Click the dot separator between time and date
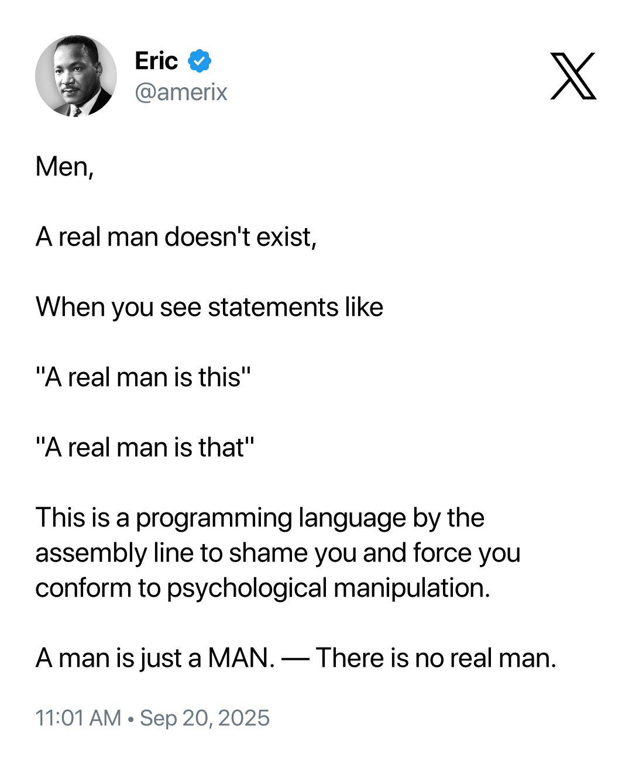Image resolution: width=632 pixels, height=764 pixels. pyautogui.click(x=130, y=718)
